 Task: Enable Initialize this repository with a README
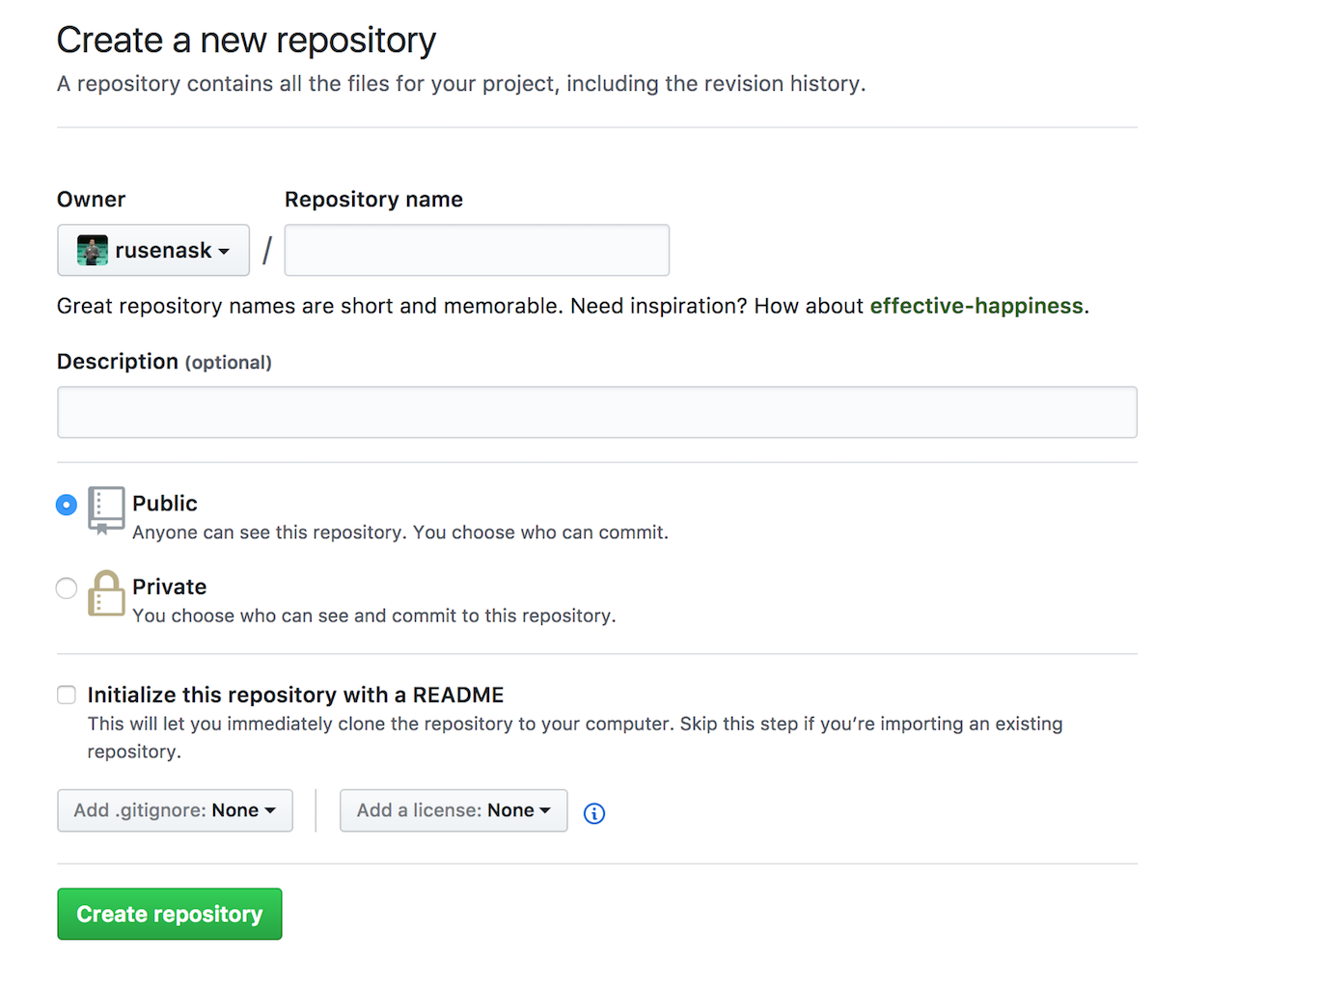(66, 694)
